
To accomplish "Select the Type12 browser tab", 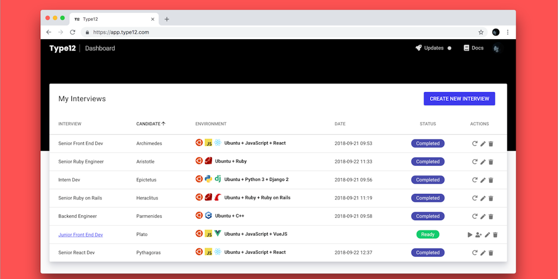I will (114, 19).
